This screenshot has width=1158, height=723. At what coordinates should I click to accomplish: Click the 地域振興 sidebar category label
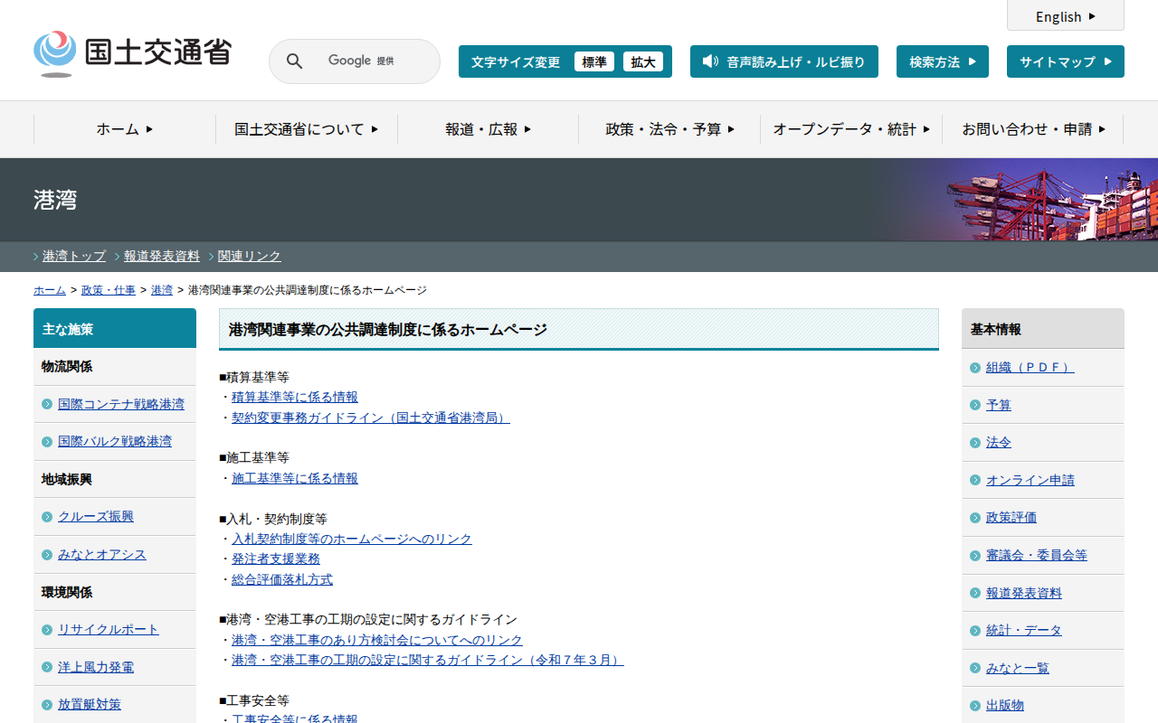(x=67, y=479)
